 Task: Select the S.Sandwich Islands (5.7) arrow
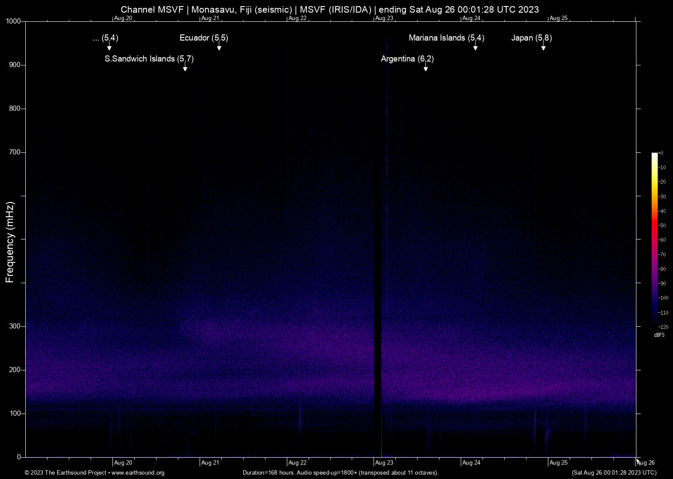tap(185, 68)
